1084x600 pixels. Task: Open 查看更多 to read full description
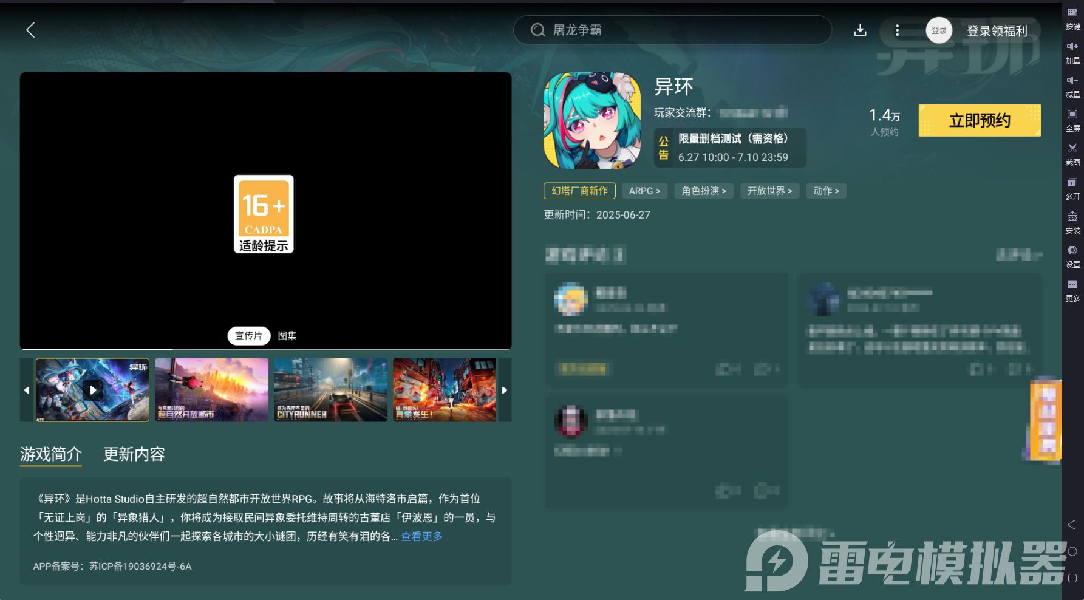tap(421, 536)
